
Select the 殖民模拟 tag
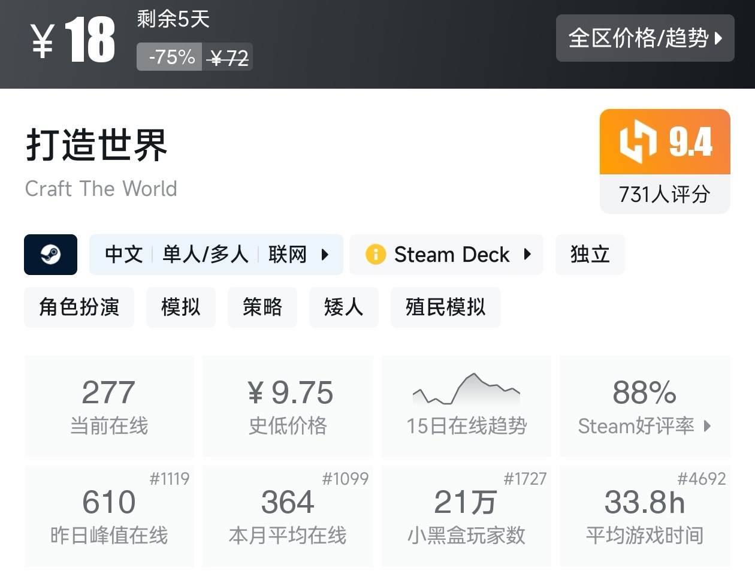(446, 307)
